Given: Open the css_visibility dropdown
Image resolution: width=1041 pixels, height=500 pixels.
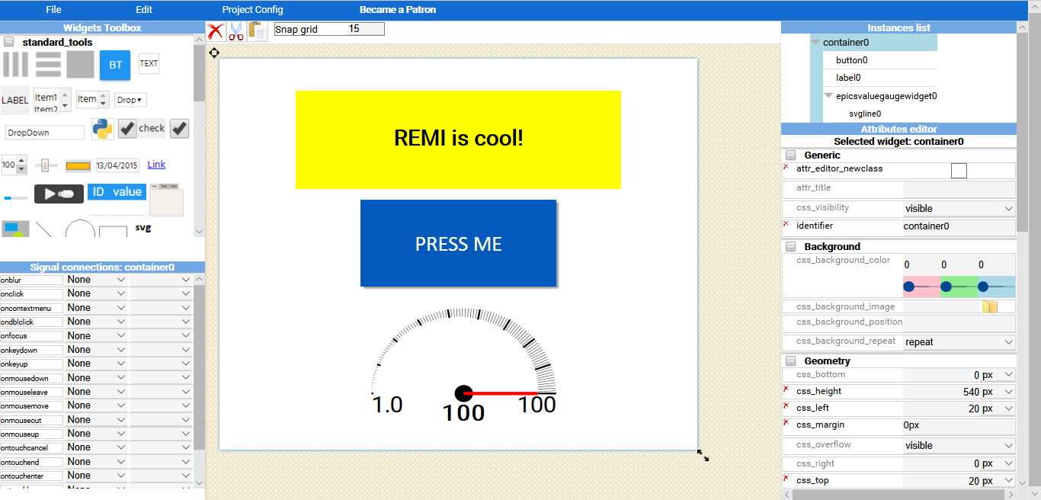Looking at the screenshot, I should pos(959,208).
